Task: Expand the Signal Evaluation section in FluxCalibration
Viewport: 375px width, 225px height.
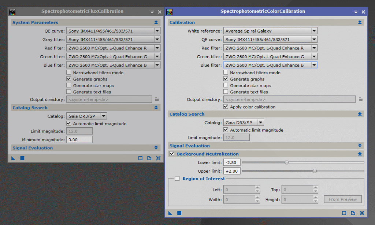Action: 156,147
